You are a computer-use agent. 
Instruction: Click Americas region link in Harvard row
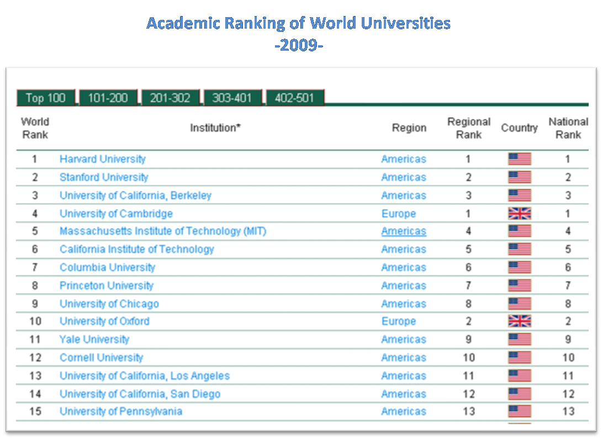[404, 159]
